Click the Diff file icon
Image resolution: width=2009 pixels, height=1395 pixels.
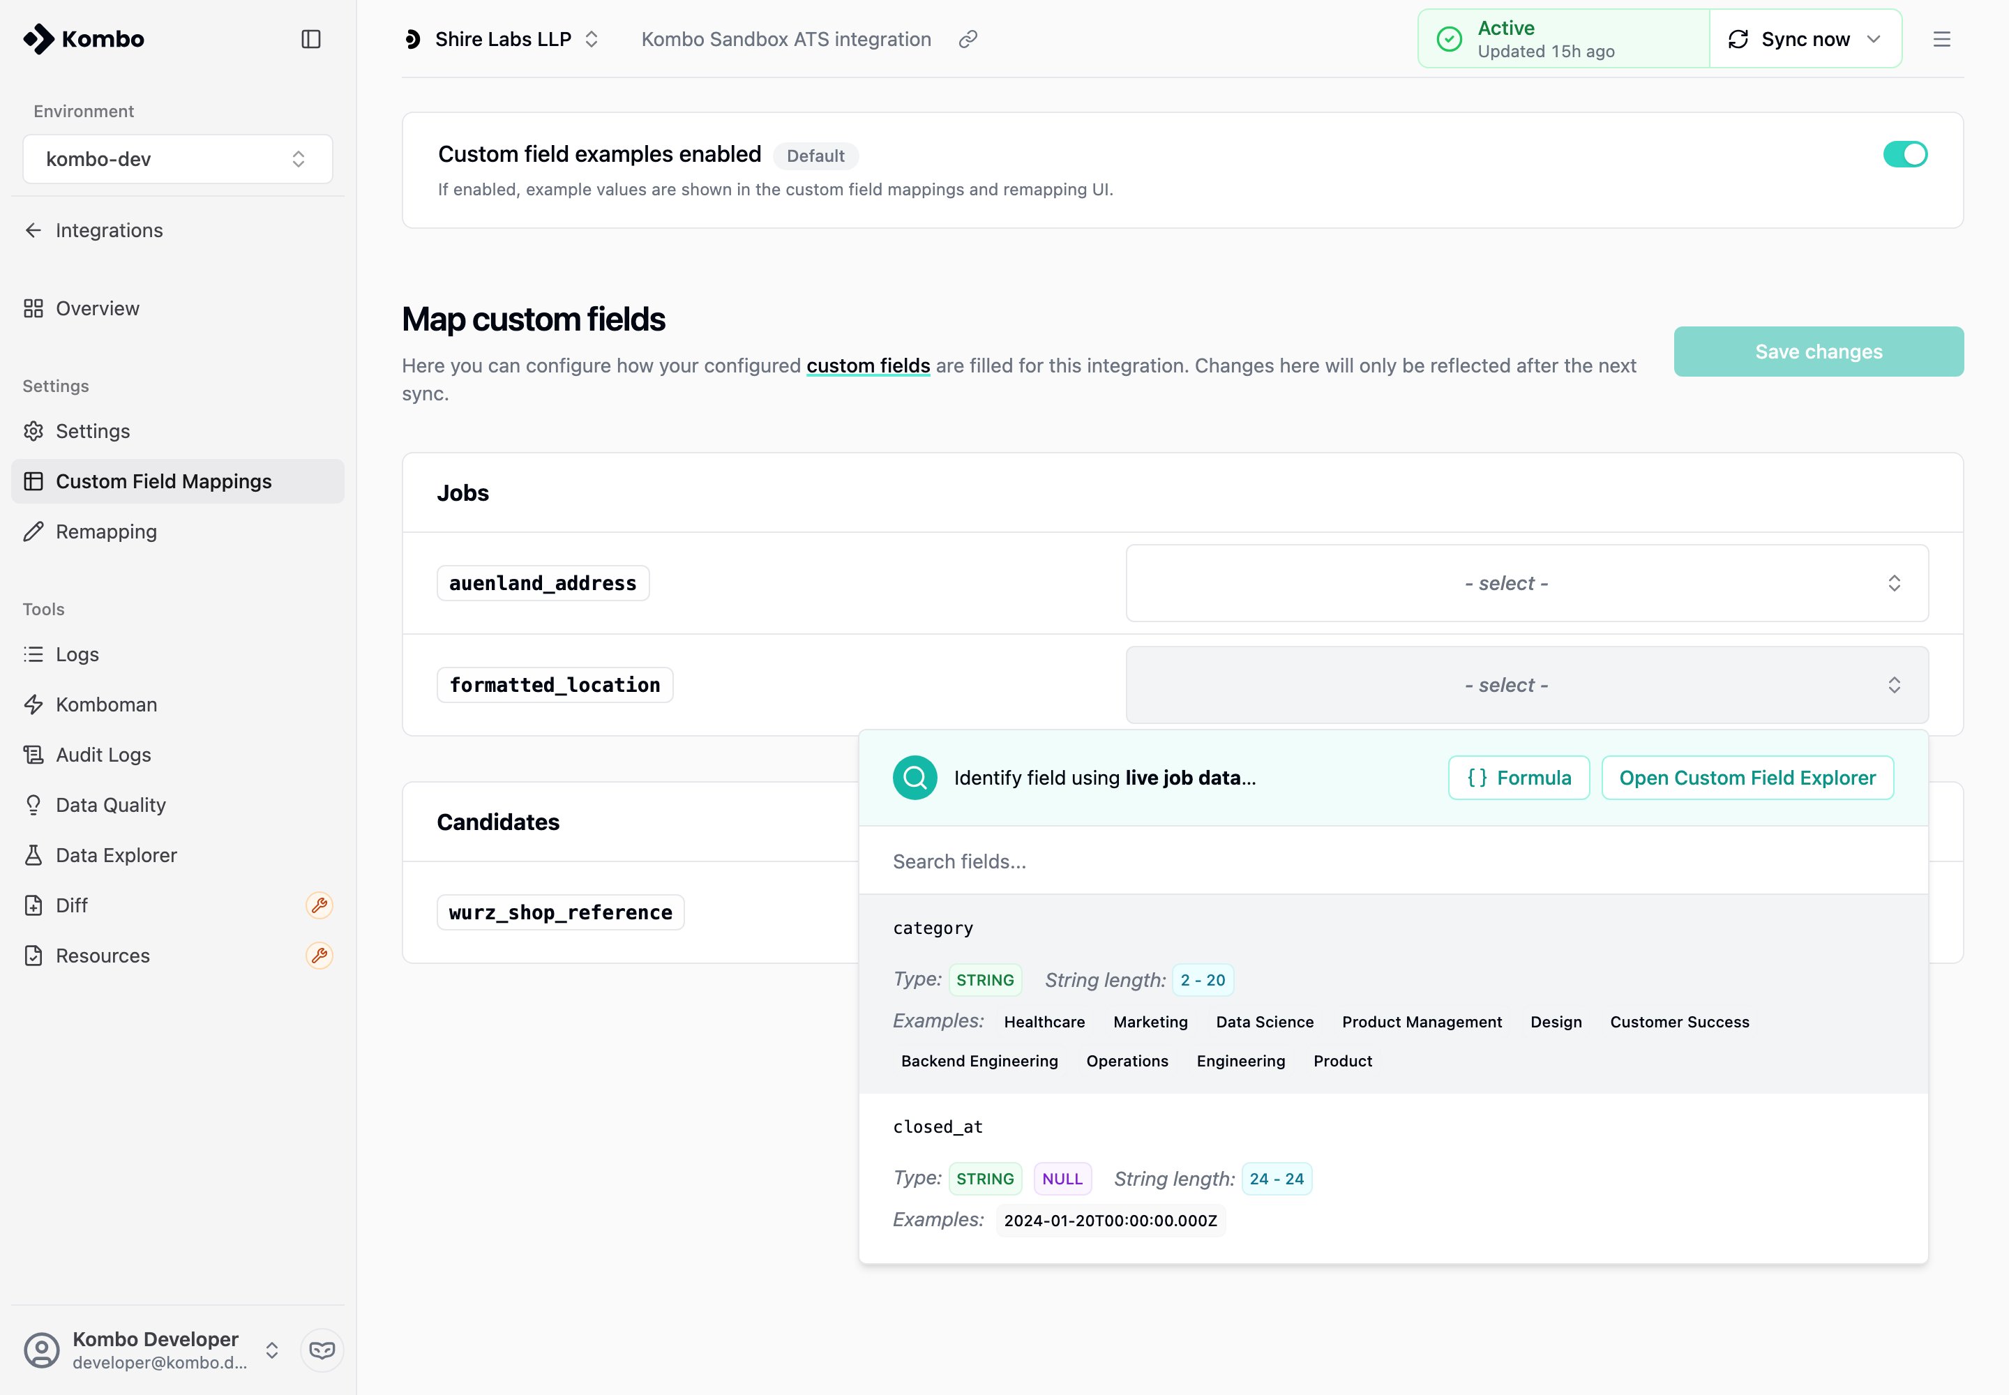coord(33,905)
